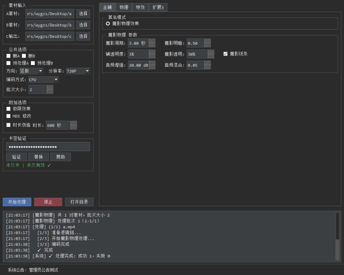
Task: Open the 方向 dropdown
Action: 31,71
